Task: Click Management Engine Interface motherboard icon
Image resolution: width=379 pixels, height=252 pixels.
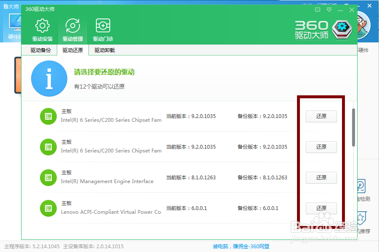Action: (x=48, y=178)
